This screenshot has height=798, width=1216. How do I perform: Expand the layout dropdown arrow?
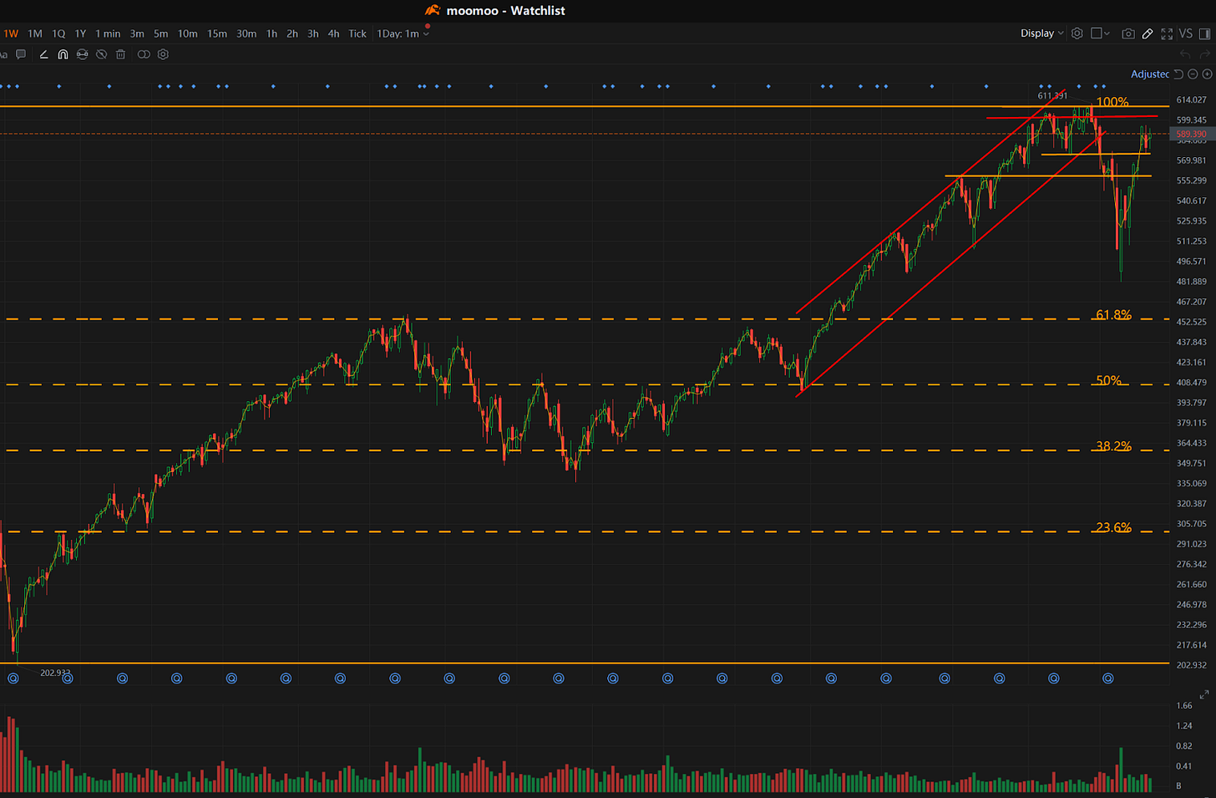point(1107,33)
